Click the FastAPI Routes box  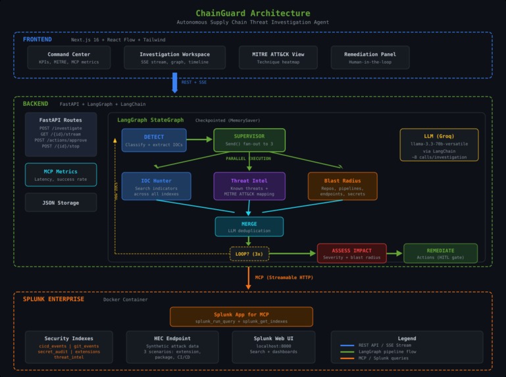coord(61,134)
